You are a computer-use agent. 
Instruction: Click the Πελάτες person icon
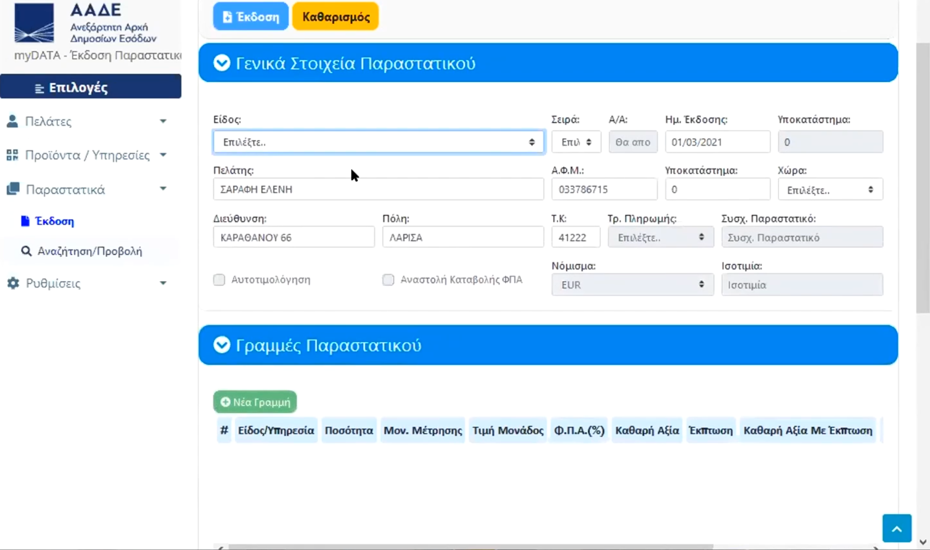click(x=12, y=121)
